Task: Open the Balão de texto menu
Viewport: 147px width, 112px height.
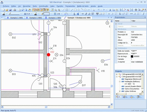Action: click(x=83, y=6)
